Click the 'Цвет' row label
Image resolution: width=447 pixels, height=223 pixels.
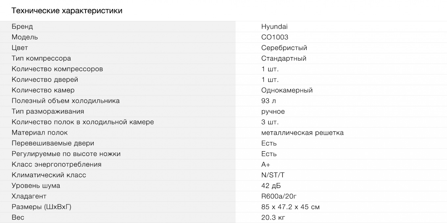(20, 48)
